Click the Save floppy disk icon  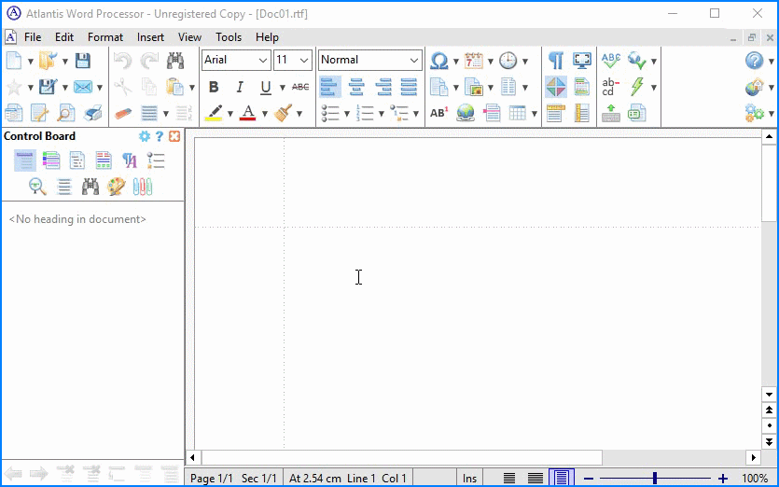(x=82, y=61)
